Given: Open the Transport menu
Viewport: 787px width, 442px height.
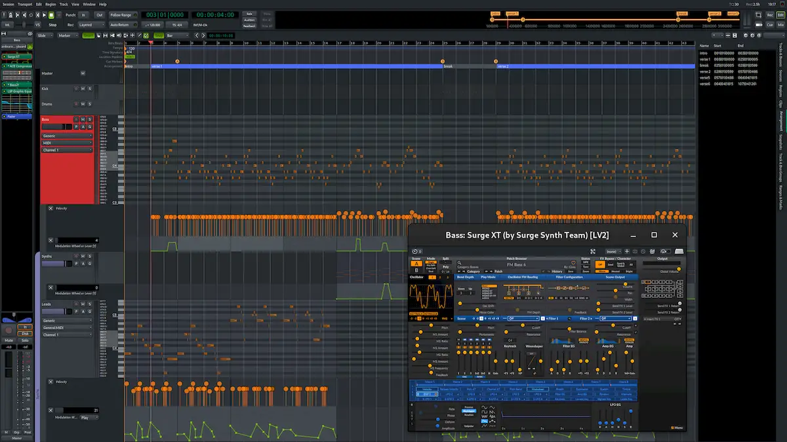Looking at the screenshot, I should [25, 4].
